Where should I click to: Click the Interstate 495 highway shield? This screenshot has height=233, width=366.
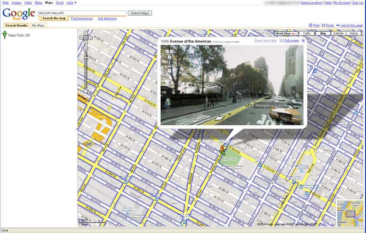point(89,144)
